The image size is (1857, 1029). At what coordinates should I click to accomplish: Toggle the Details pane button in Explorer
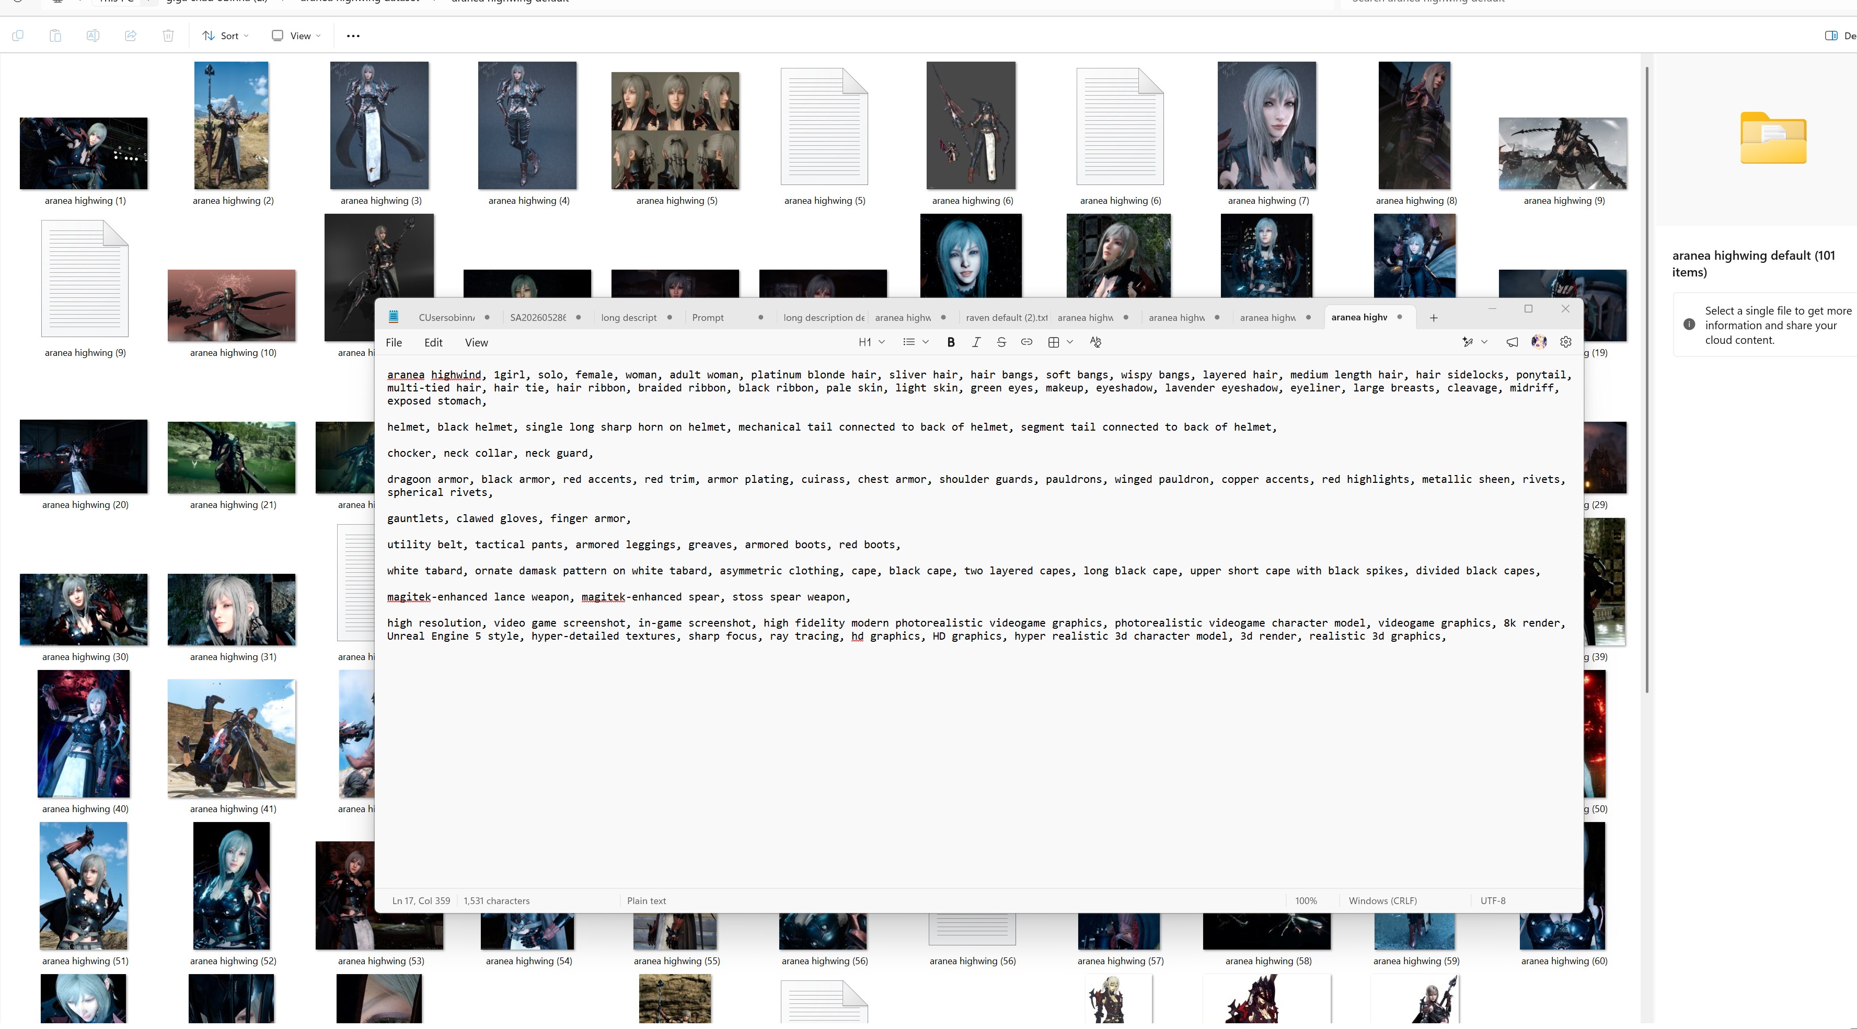[1840, 36]
